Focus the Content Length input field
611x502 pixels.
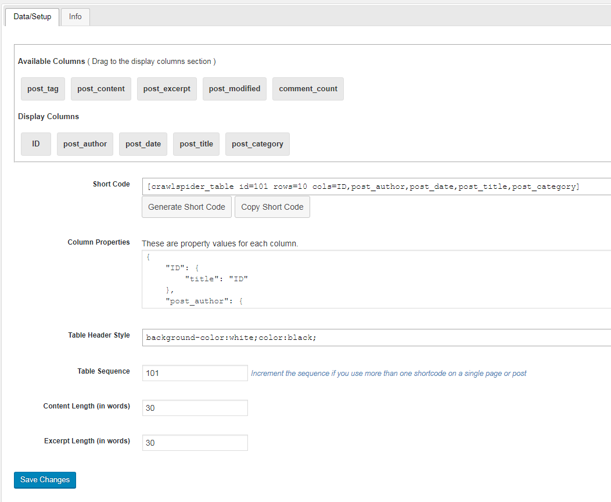[x=195, y=408]
